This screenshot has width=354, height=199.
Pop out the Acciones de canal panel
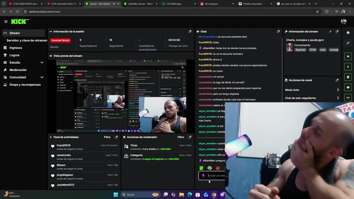(337, 80)
